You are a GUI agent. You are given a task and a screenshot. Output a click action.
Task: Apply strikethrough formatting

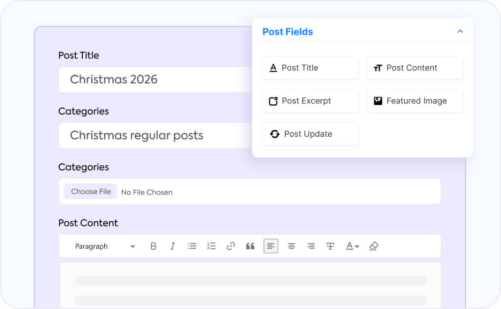330,246
